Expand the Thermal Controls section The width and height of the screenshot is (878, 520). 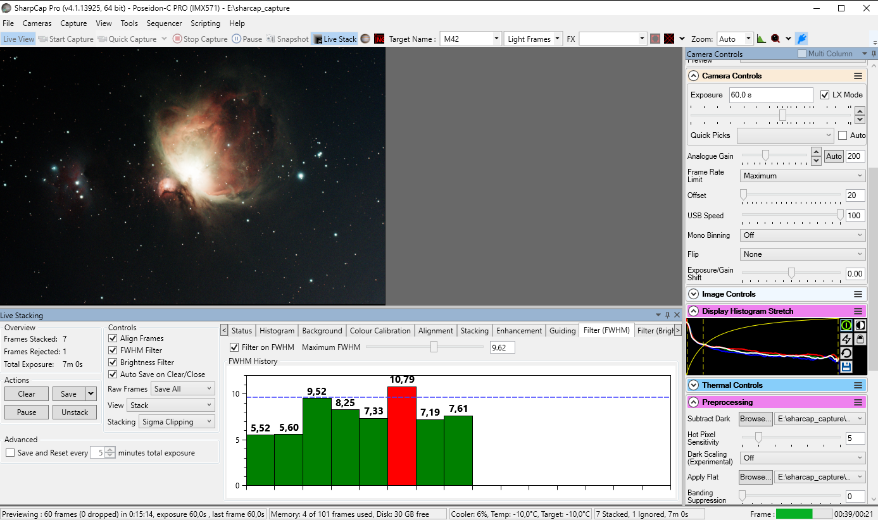point(694,385)
